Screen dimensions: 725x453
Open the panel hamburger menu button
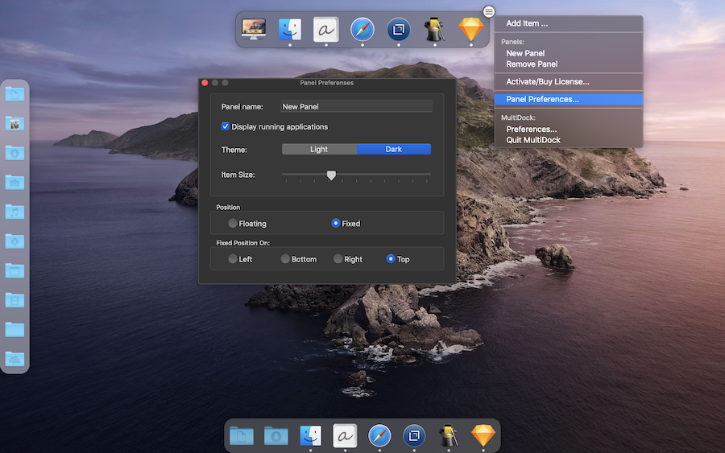(489, 11)
